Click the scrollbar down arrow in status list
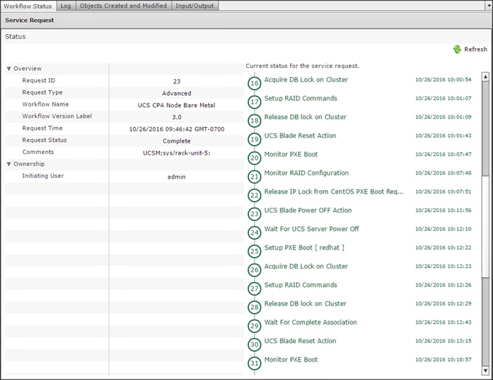Image resolution: width=493 pixels, height=380 pixels. [485, 371]
